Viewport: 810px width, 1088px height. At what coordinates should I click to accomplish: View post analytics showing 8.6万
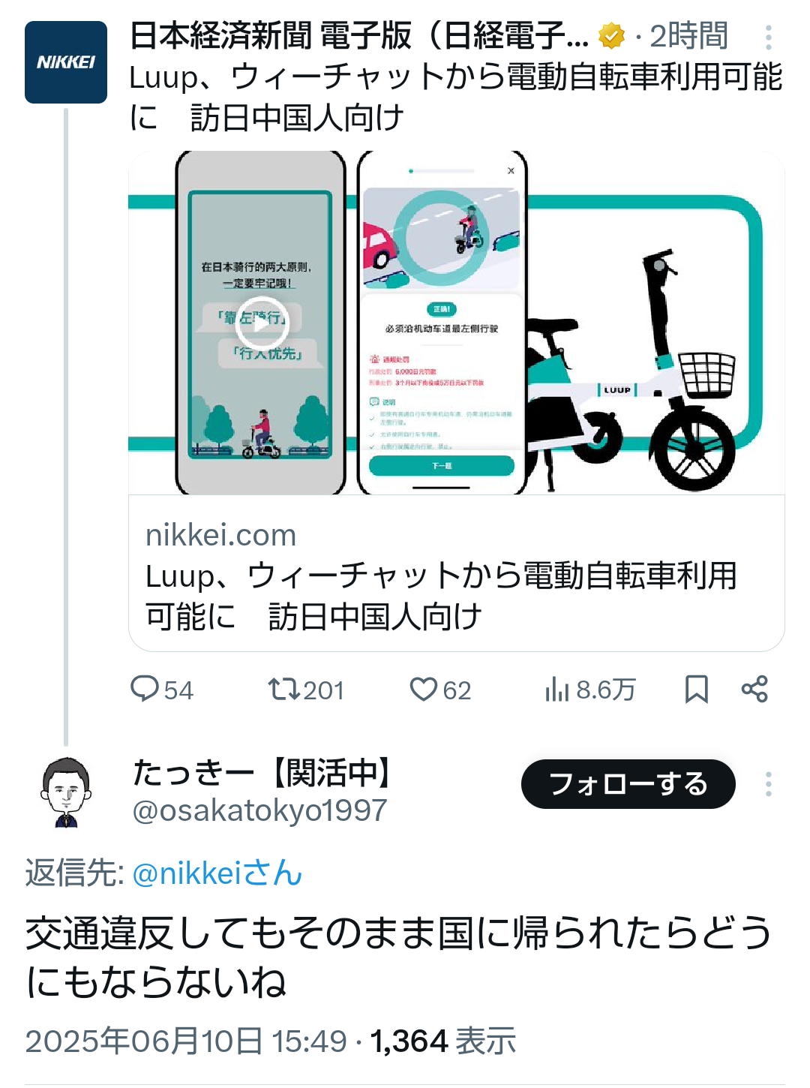point(590,689)
